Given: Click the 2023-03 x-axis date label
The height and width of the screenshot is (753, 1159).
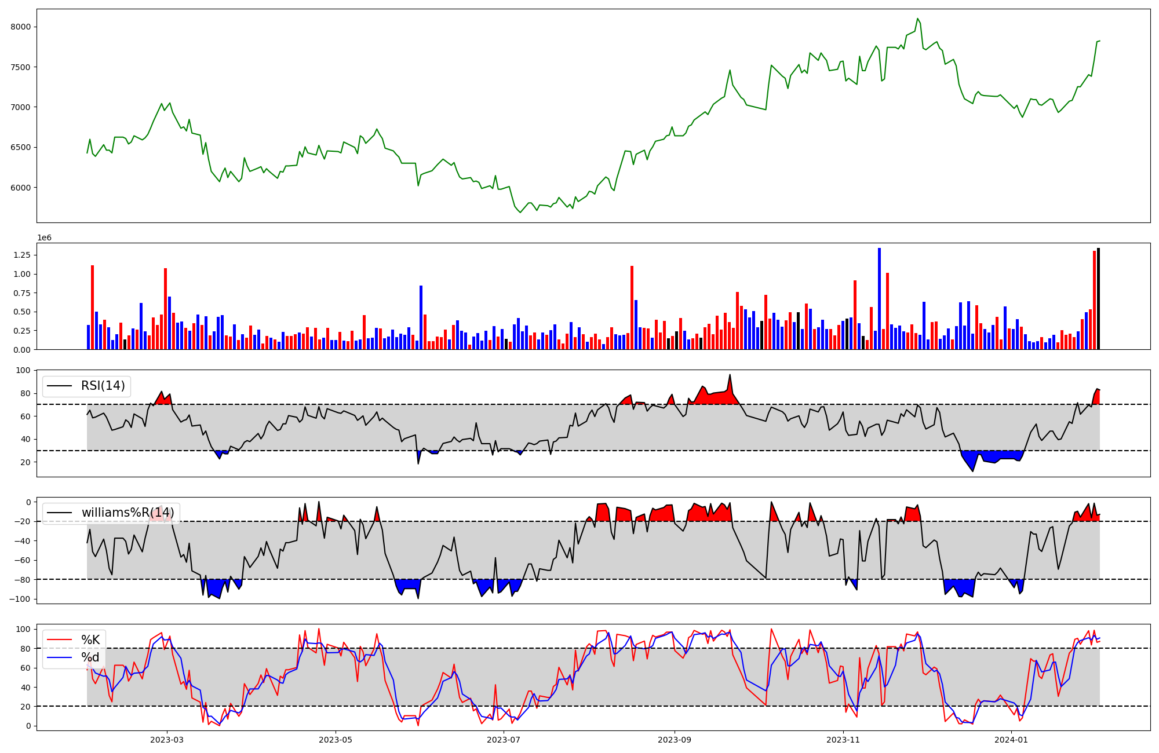Looking at the screenshot, I should coord(167,740).
